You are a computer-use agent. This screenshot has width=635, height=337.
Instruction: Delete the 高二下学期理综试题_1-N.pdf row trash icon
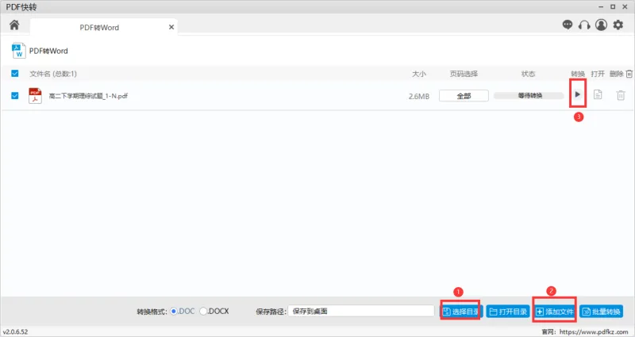click(x=621, y=95)
